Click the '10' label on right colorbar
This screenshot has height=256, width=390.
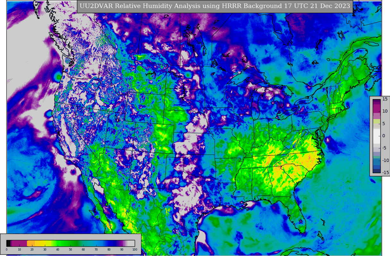[x=385, y=111]
